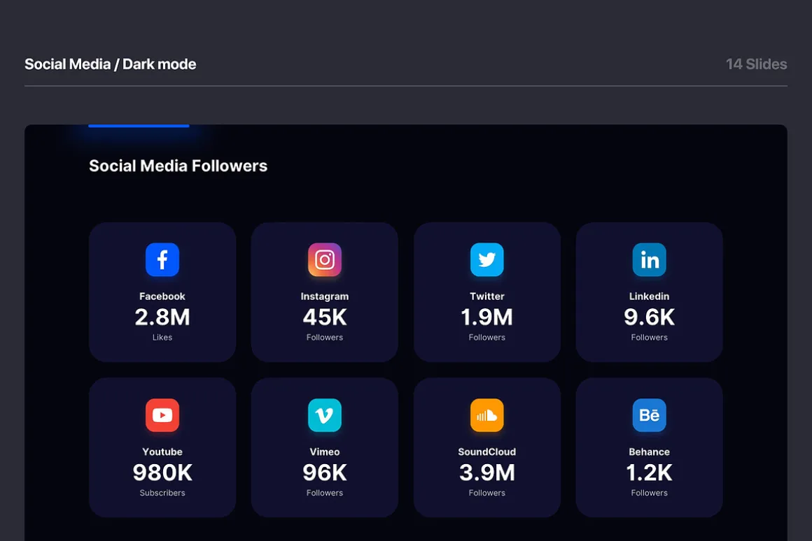Click the Behance logo icon

(x=650, y=414)
